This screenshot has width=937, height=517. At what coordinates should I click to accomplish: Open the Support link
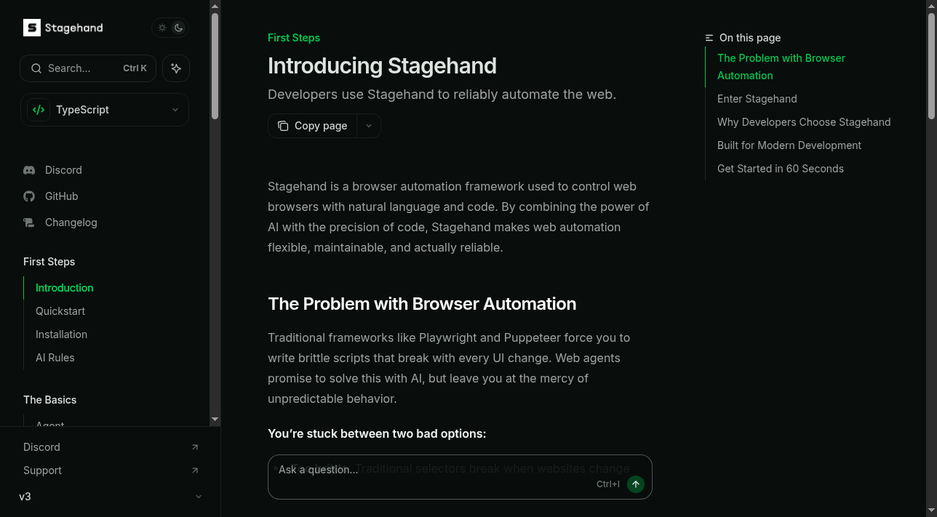[111, 470]
